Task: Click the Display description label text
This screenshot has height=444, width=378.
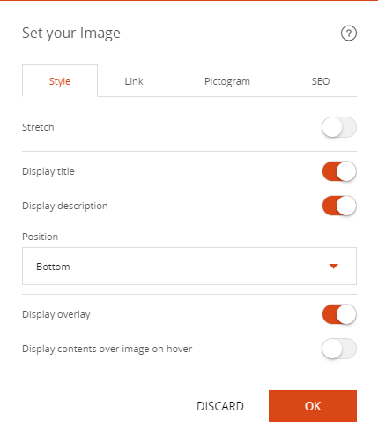Action: [x=65, y=206]
